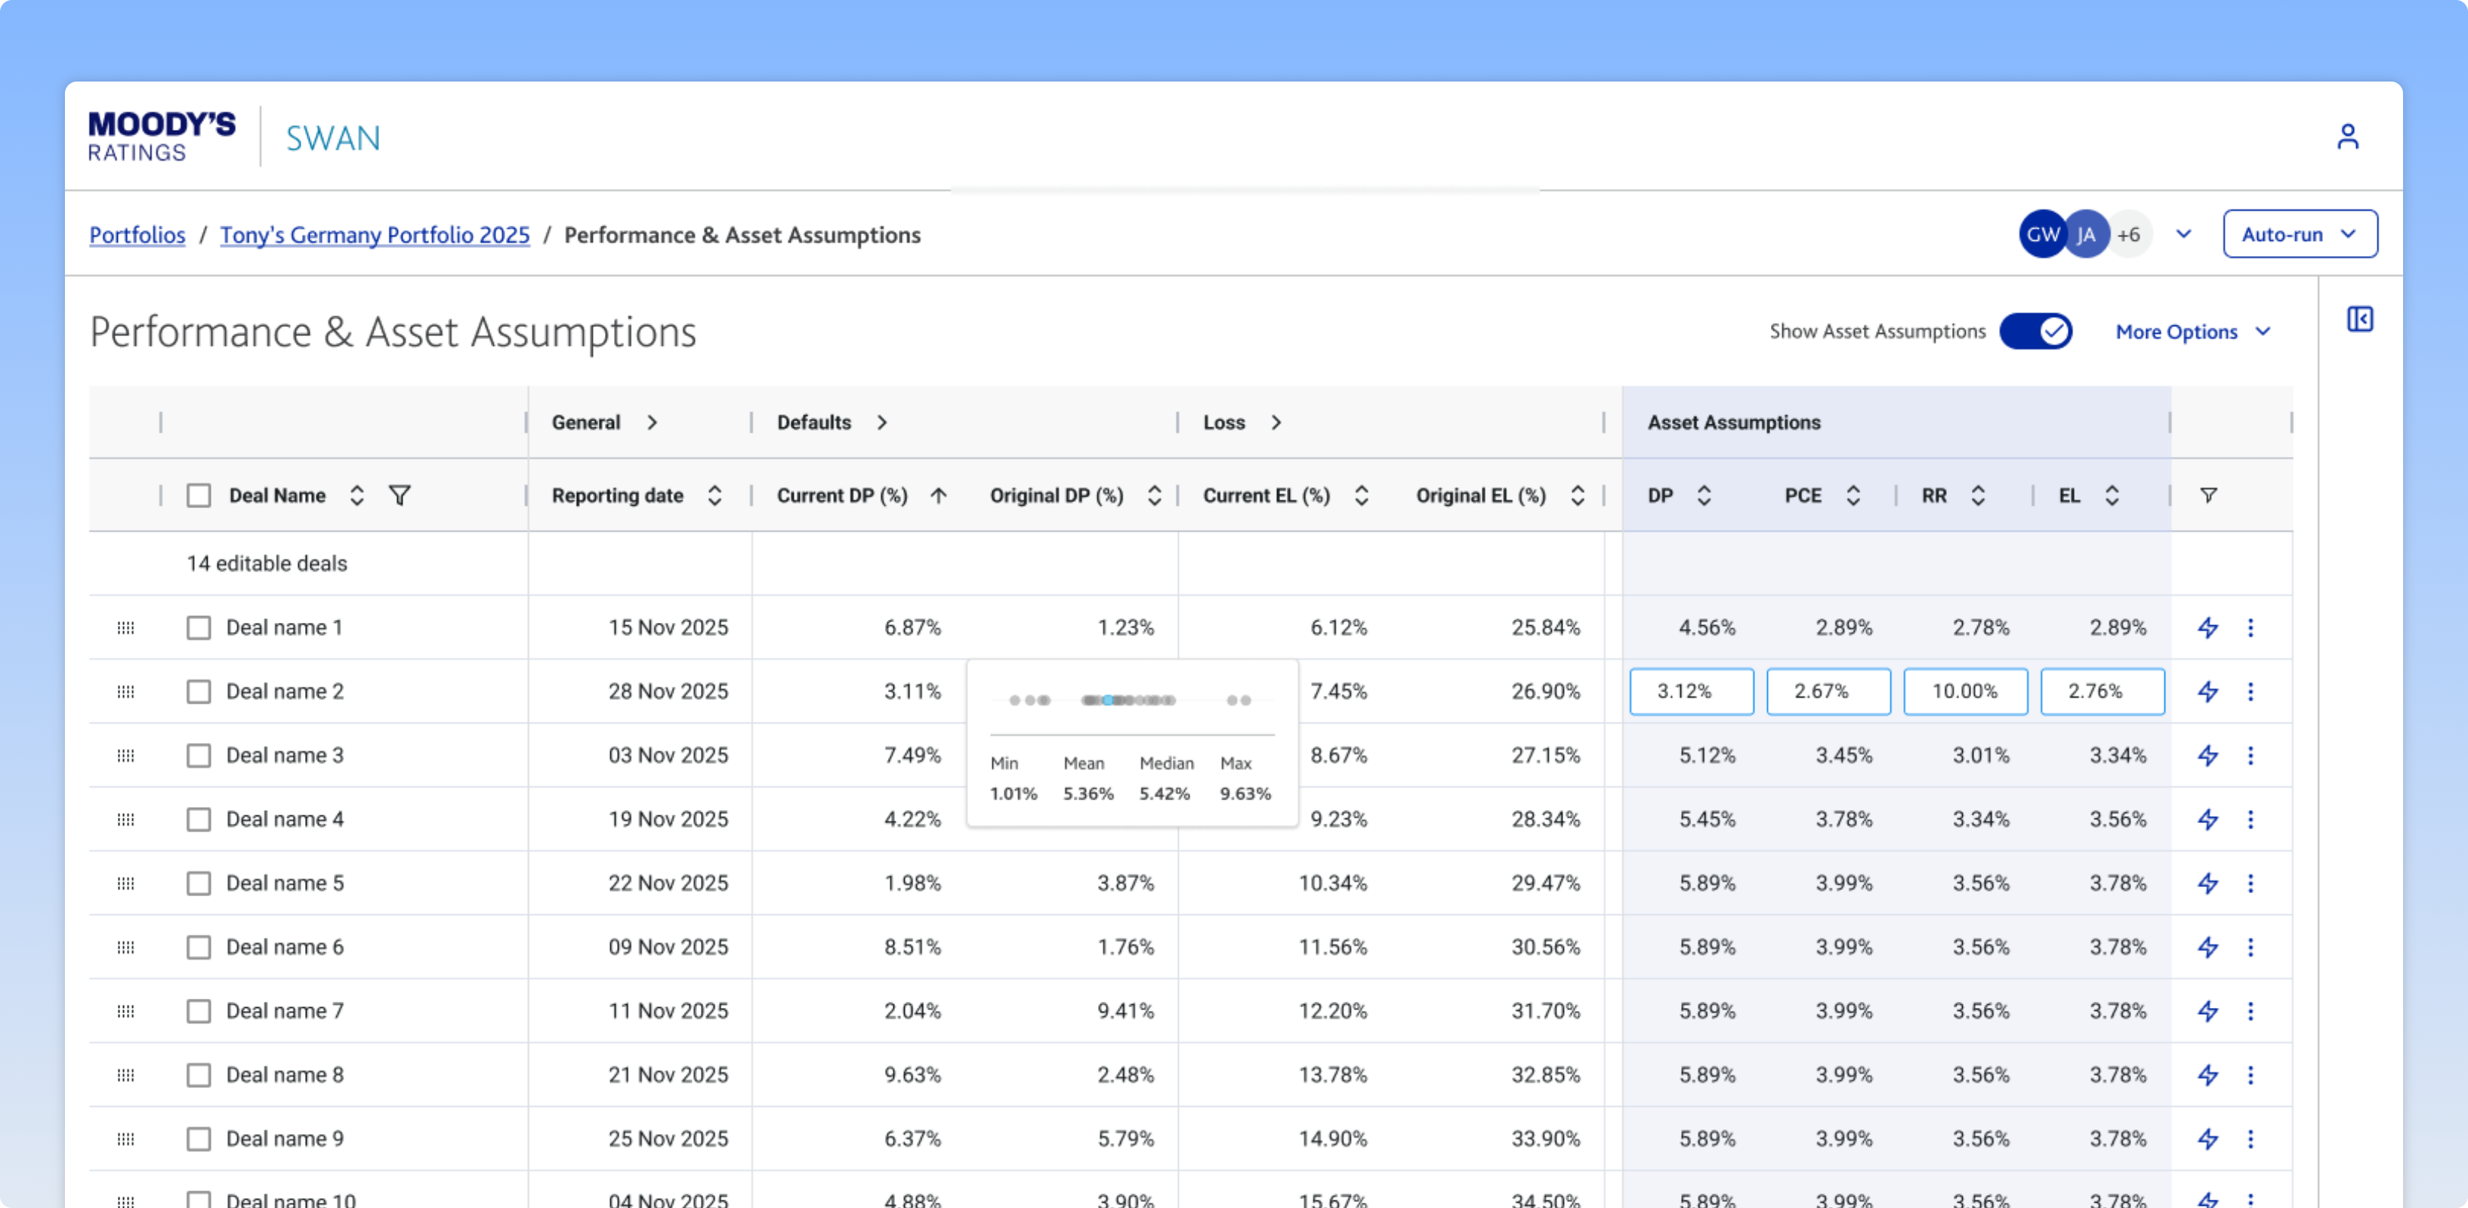The height and width of the screenshot is (1208, 2468).
Task: Expand the Defaults column group
Action: [x=881, y=423]
